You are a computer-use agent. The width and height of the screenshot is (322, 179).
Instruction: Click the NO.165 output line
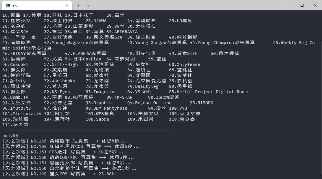point(64,141)
